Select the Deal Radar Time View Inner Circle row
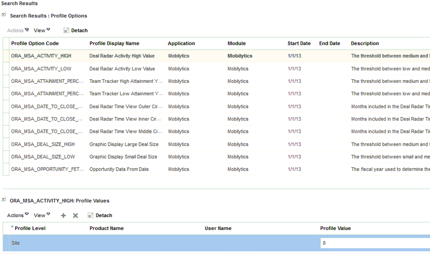 coord(216,119)
